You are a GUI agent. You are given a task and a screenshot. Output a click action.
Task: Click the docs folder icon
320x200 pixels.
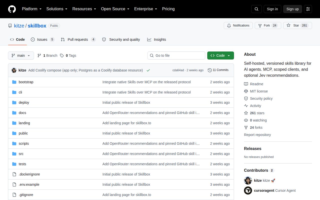[14, 113]
